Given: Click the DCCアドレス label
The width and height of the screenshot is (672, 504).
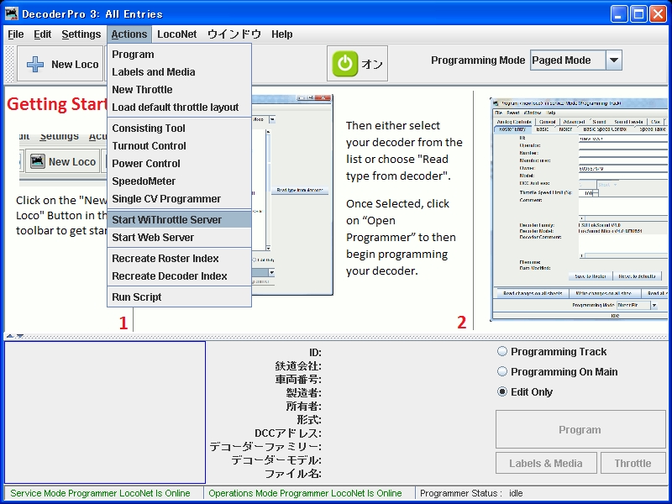Looking at the screenshot, I should point(287,433).
